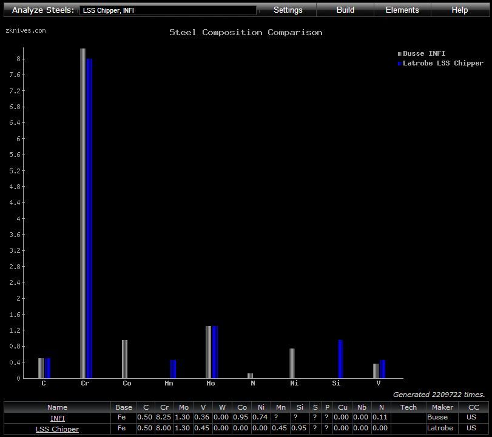Open the Build menu

(x=345, y=10)
